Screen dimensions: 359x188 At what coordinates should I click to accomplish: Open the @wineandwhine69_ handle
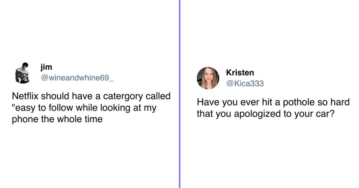tap(77, 78)
